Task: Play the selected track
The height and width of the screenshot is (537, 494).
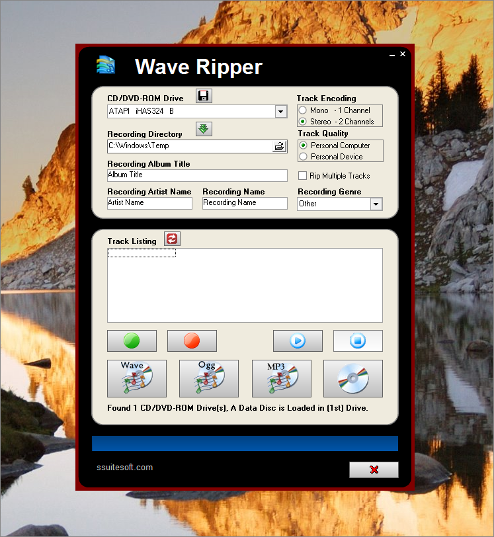Action: (298, 341)
